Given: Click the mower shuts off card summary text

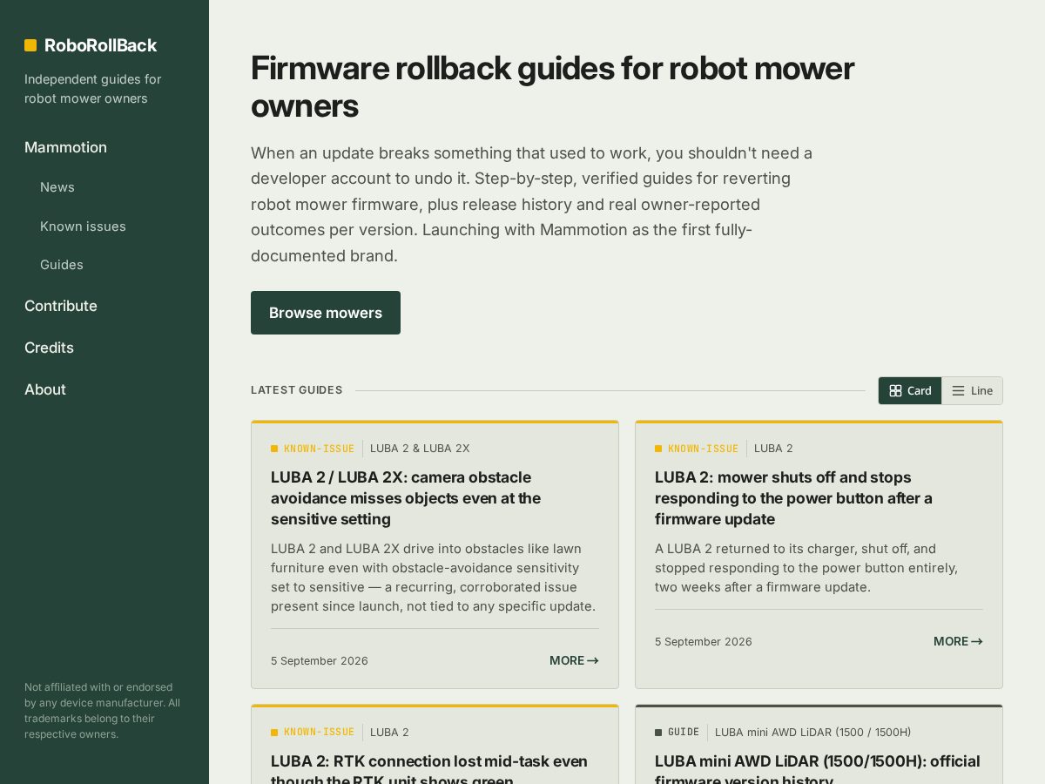Looking at the screenshot, I should (x=806, y=568).
